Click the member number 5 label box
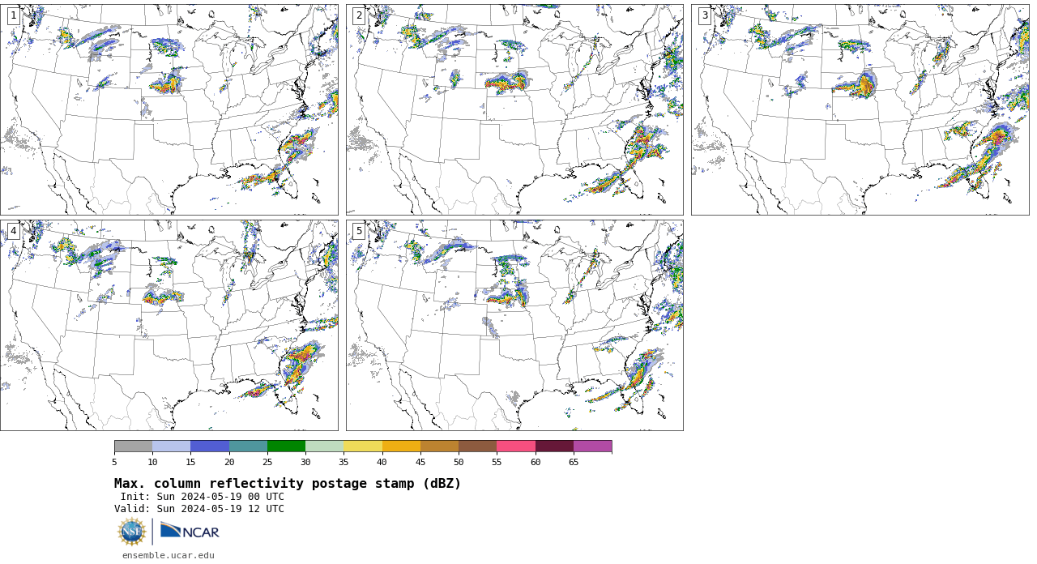Viewport: 1037px width, 564px height. (x=359, y=231)
